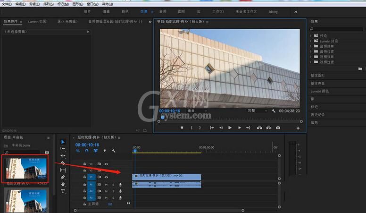Image resolution: width=366 pixels, height=213 pixels.
Task: Open the Lumetri 颜色 panel
Action: 320,91
